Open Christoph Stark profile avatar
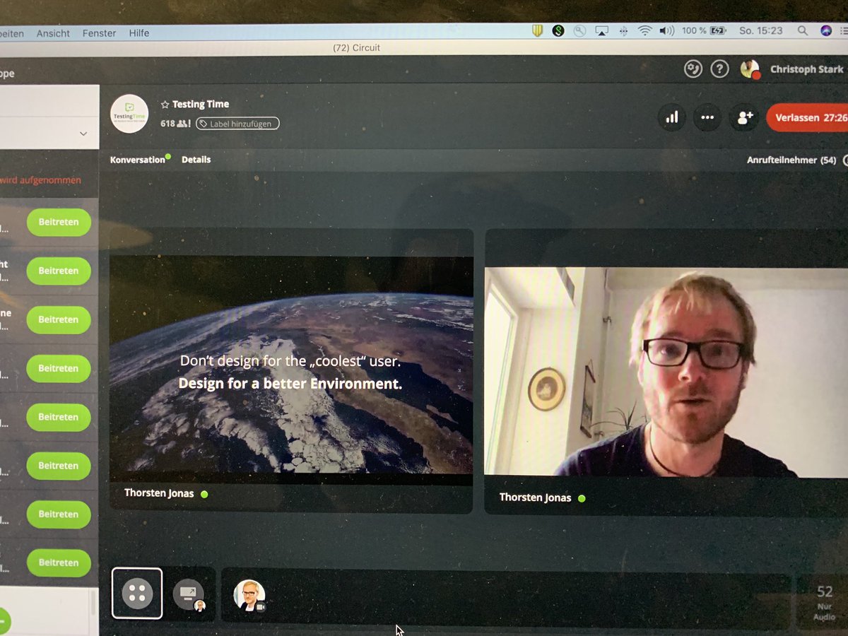The image size is (848, 636). coord(750,69)
